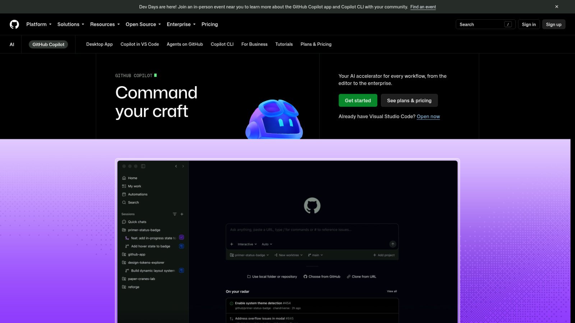Open the Pricing page

[210, 24]
